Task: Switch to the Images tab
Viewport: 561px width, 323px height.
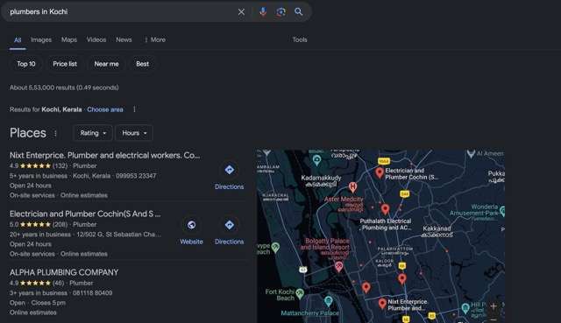Action: 41,39
